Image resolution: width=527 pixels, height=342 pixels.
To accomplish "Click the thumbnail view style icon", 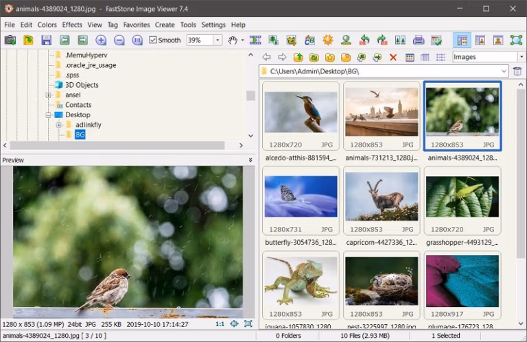I will [410, 58].
